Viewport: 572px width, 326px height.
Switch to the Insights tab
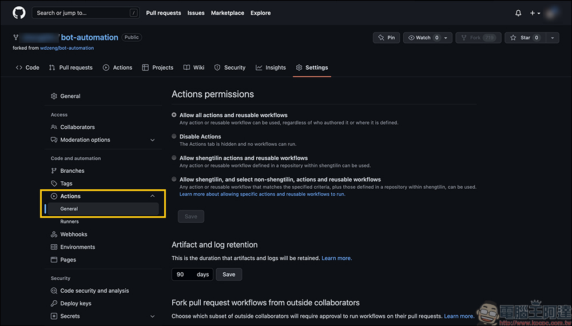271,67
